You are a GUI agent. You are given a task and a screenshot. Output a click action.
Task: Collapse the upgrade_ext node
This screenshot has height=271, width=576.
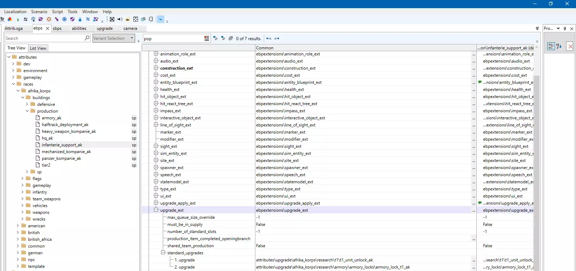click(156, 210)
